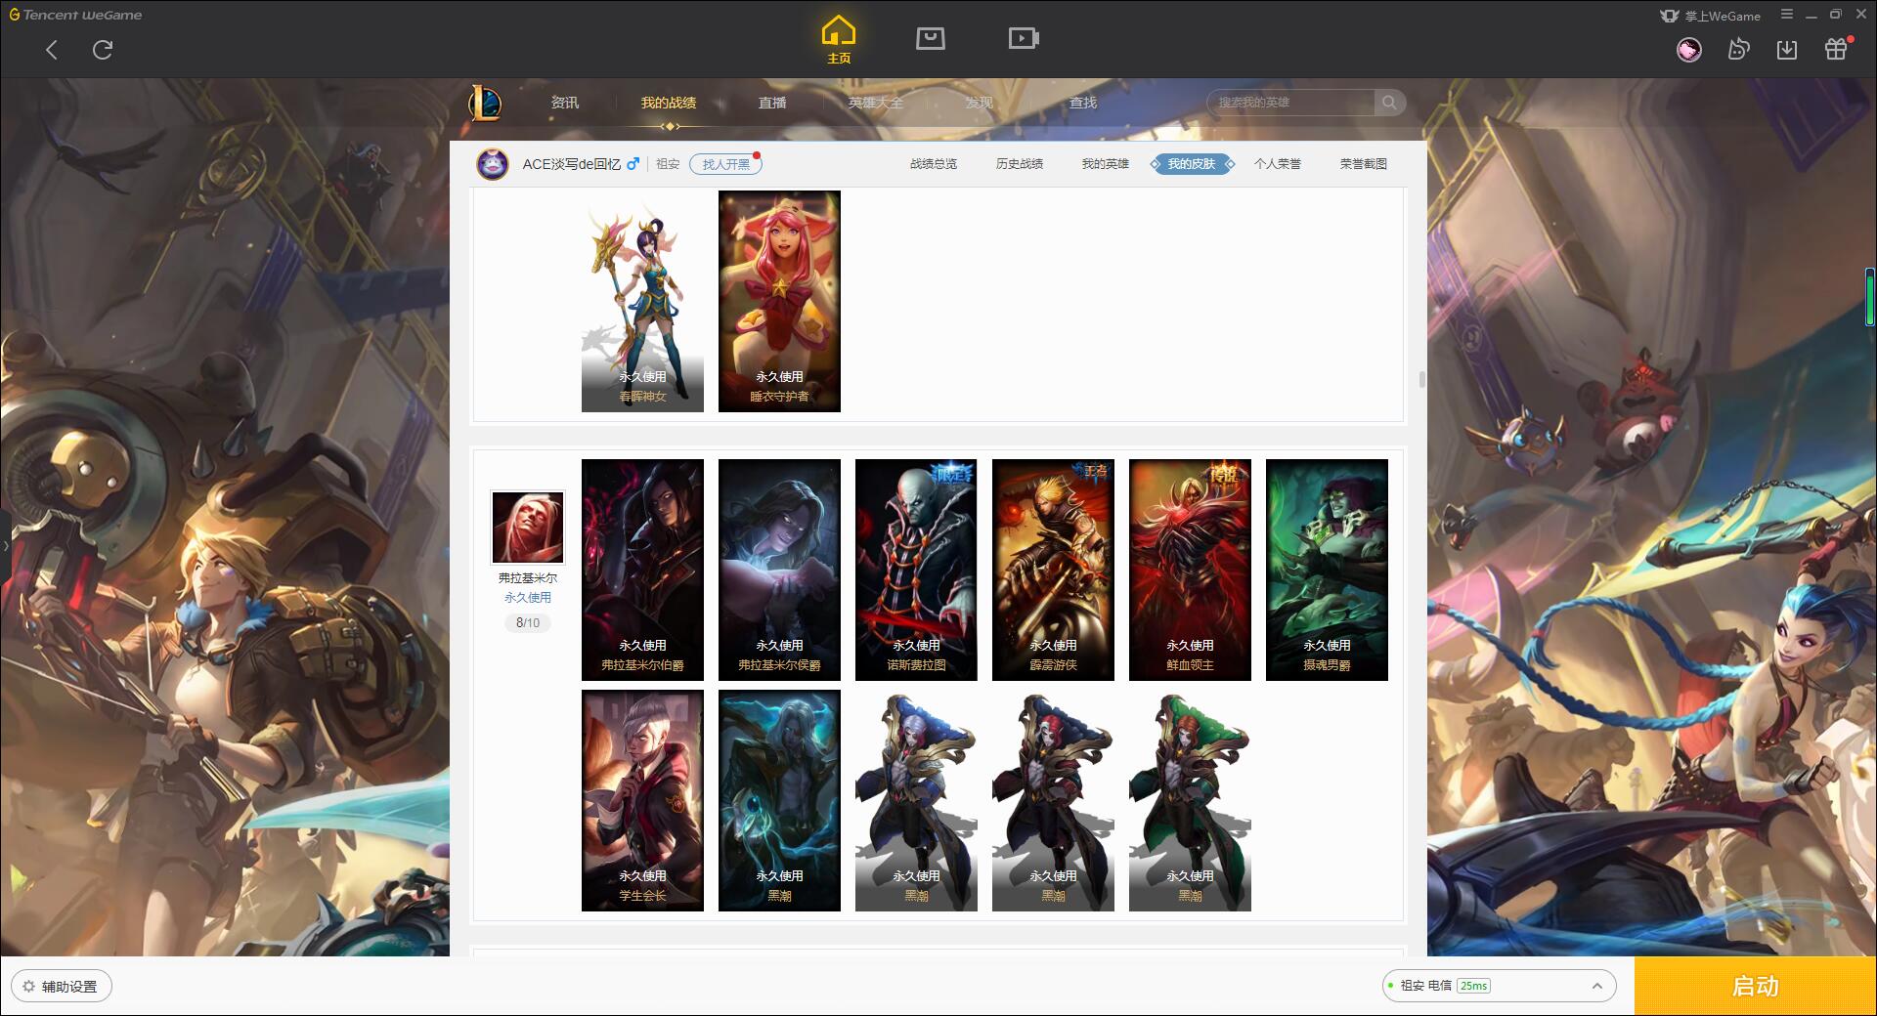Click the 25ms latency indicator
Screen dimensions: 1877x1016
[x=1473, y=986]
